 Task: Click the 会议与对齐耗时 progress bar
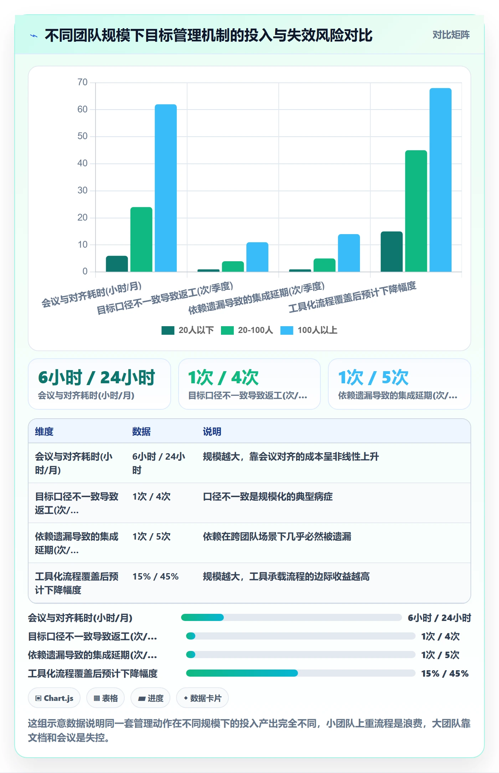click(292, 617)
